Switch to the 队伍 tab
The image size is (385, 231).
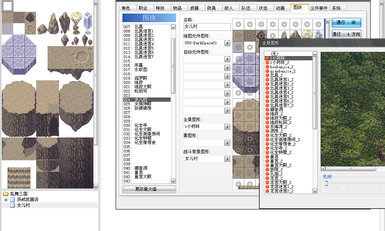246,8
